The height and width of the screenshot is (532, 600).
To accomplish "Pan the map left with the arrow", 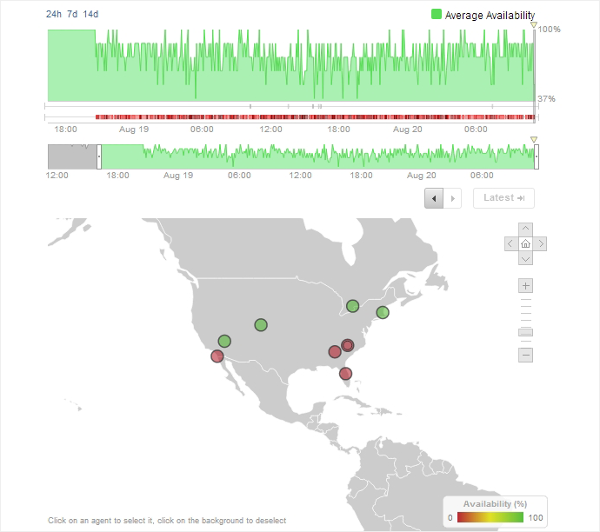I will 510,244.
